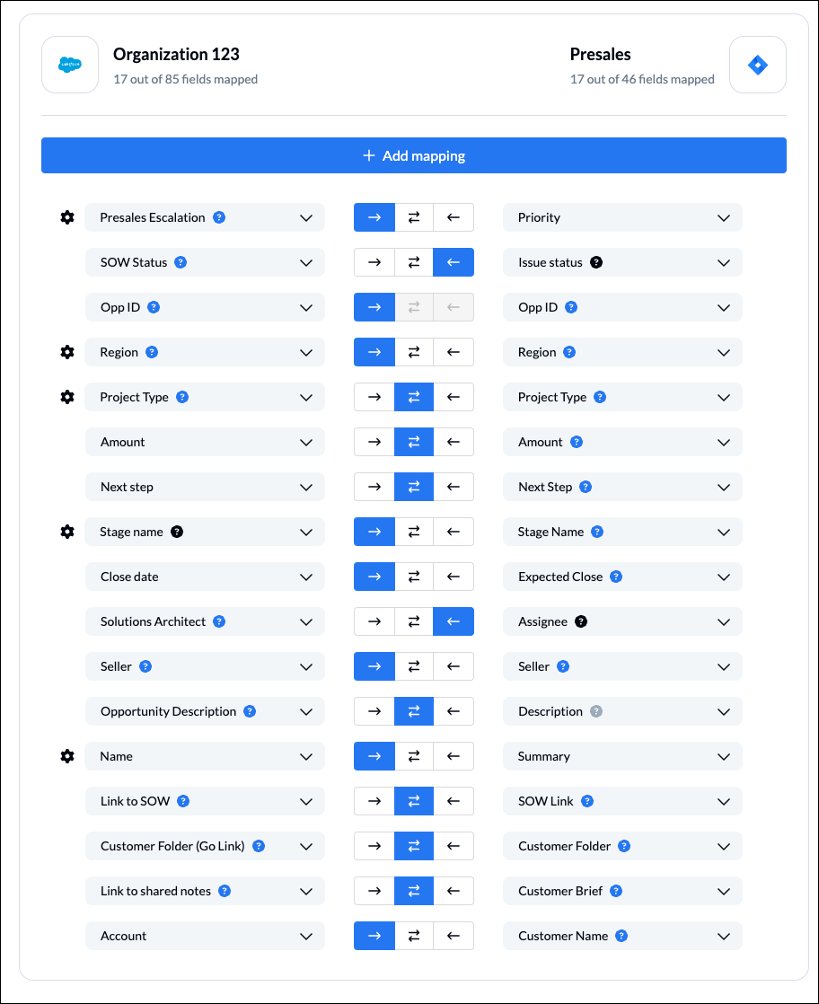Screen dimensions: 819x1004
Task: Set Amount row sync to right arrow
Action: (374, 442)
